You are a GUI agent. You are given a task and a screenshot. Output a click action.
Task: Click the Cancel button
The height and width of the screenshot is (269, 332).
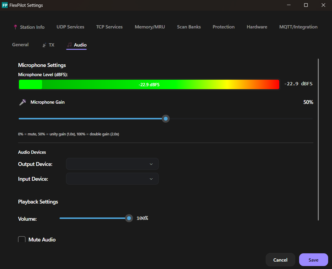[280, 260]
